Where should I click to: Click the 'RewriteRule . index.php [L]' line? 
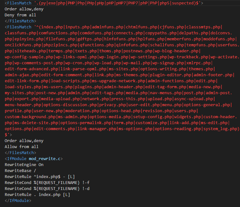pos(37,195)
